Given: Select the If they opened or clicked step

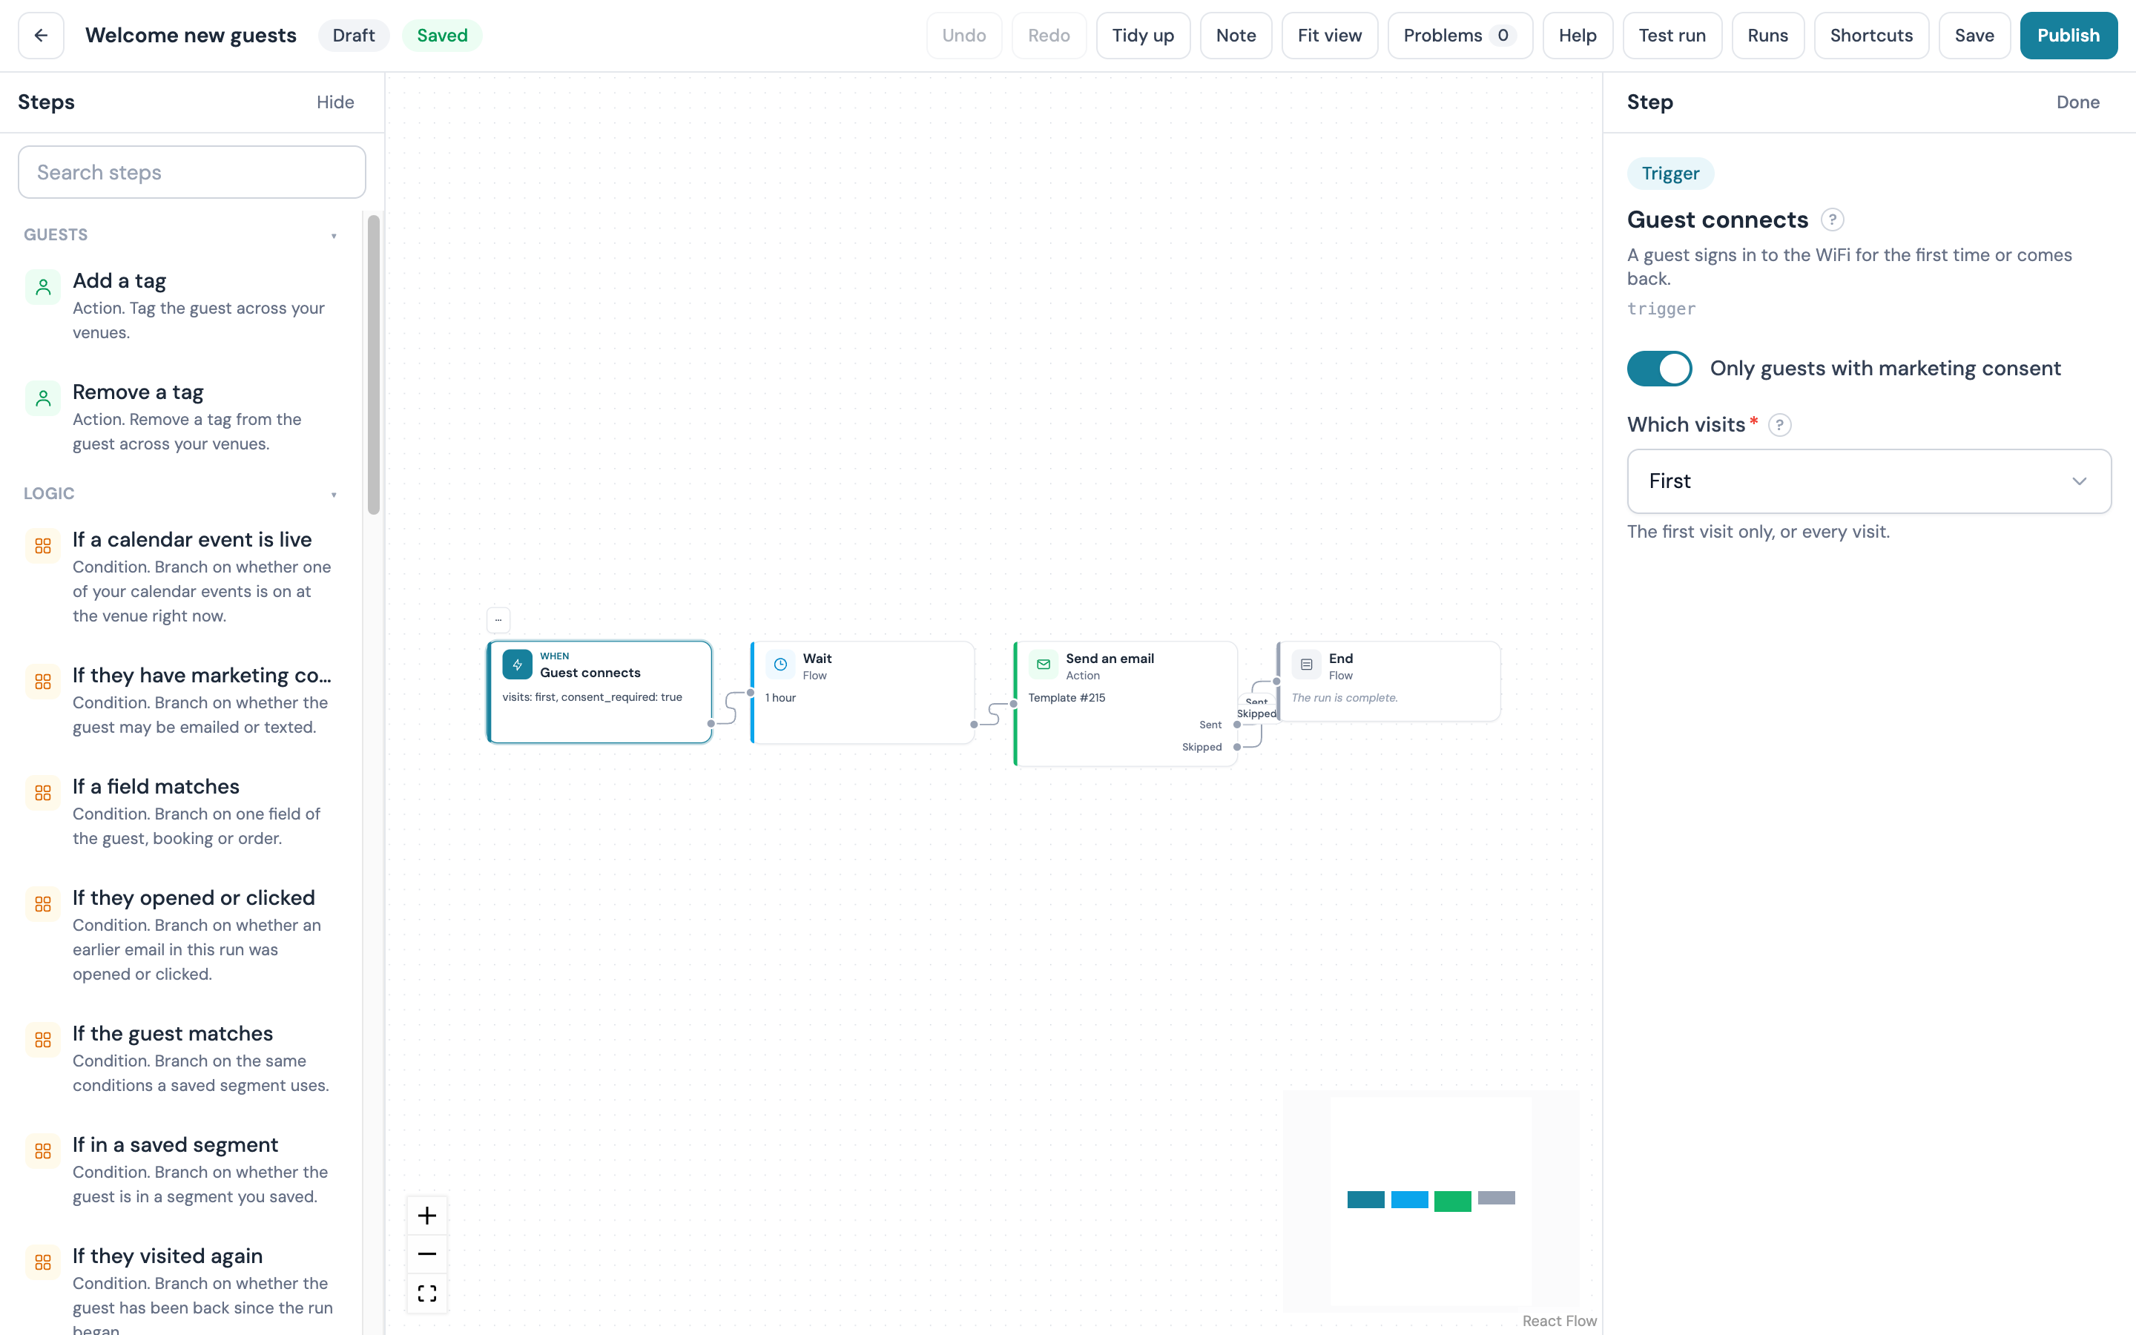Looking at the screenshot, I should 181,935.
